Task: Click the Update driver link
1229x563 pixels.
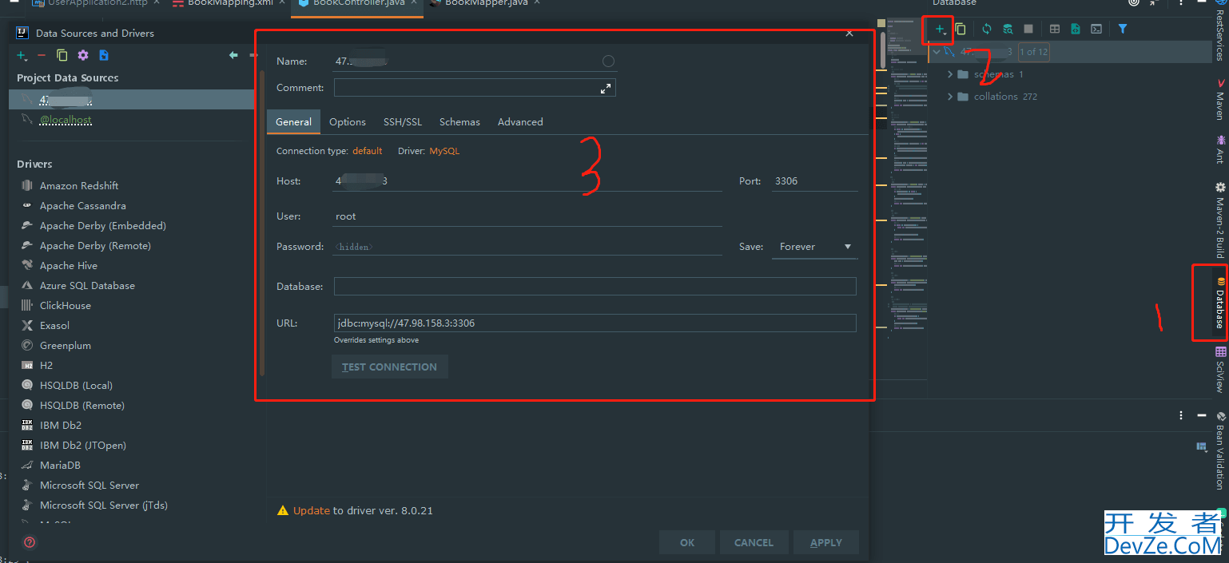Action: (312, 510)
